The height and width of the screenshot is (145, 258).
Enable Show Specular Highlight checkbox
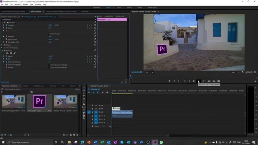(x=49, y=65)
